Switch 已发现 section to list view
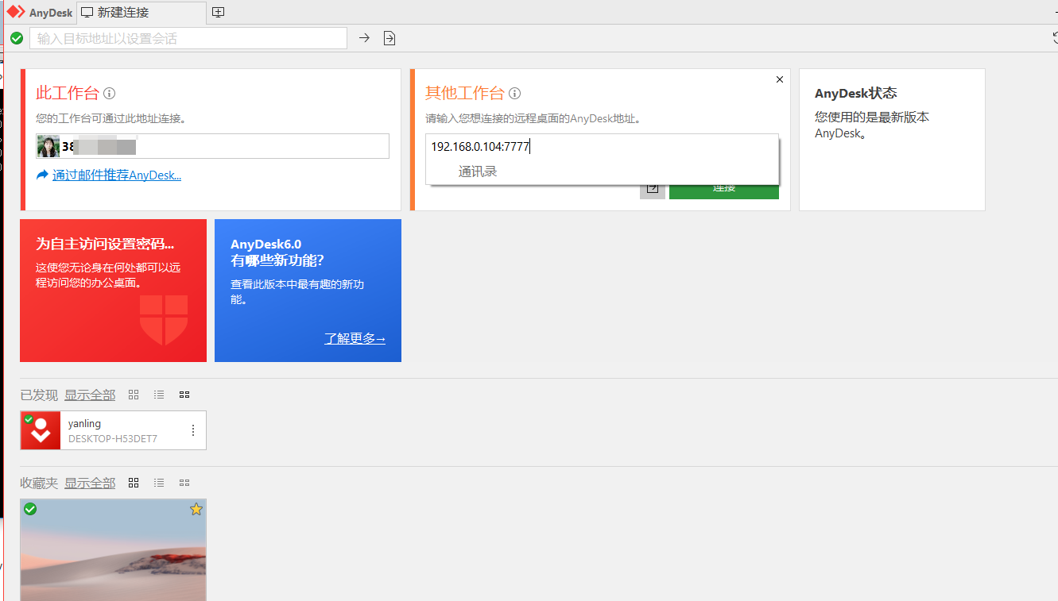The height and width of the screenshot is (601, 1058). 158,395
